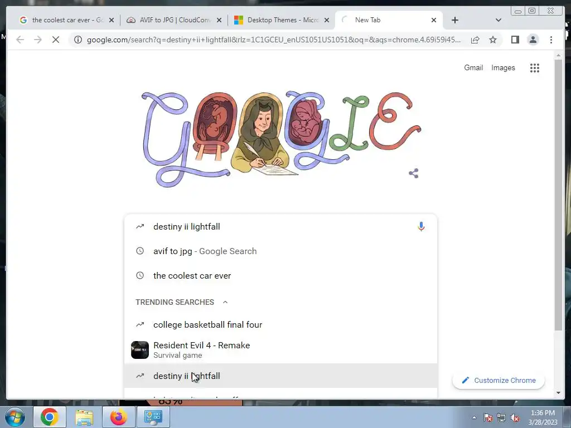The height and width of the screenshot is (428, 571).
Task: Click the Resident Evil 4 thumbnail
Action: 140,350
